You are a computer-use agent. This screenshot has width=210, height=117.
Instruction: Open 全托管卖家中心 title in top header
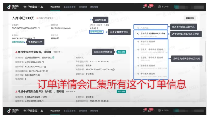pos(33,7)
